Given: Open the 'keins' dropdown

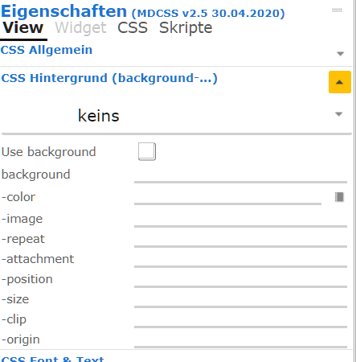Looking at the screenshot, I should (177, 116).
